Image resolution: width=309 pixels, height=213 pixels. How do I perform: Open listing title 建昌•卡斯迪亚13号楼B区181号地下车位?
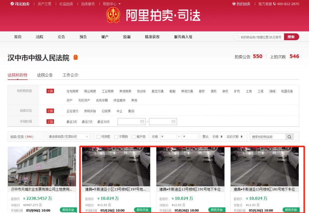(264, 189)
